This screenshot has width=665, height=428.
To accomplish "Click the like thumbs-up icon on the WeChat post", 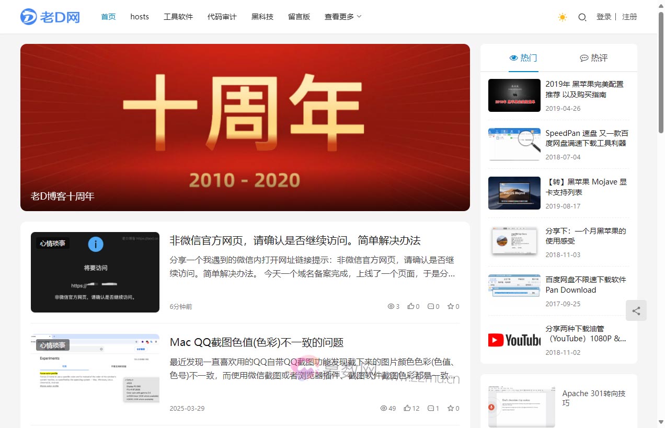I will tap(410, 307).
